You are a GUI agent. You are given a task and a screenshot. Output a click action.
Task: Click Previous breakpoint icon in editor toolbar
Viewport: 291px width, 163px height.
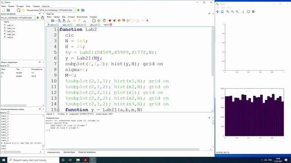(x=115, y=20)
